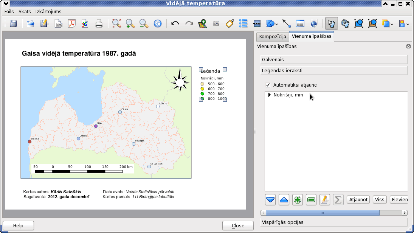The height and width of the screenshot is (233, 414).
Task: Edit legend entry with pencil button
Action: tap(324, 200)
